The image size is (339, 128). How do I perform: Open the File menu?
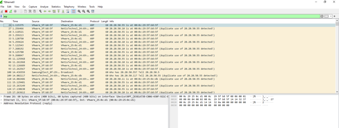2,7
